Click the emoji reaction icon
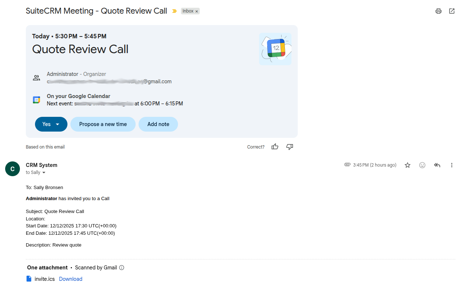The image size is (461, 286). point(422,165)
